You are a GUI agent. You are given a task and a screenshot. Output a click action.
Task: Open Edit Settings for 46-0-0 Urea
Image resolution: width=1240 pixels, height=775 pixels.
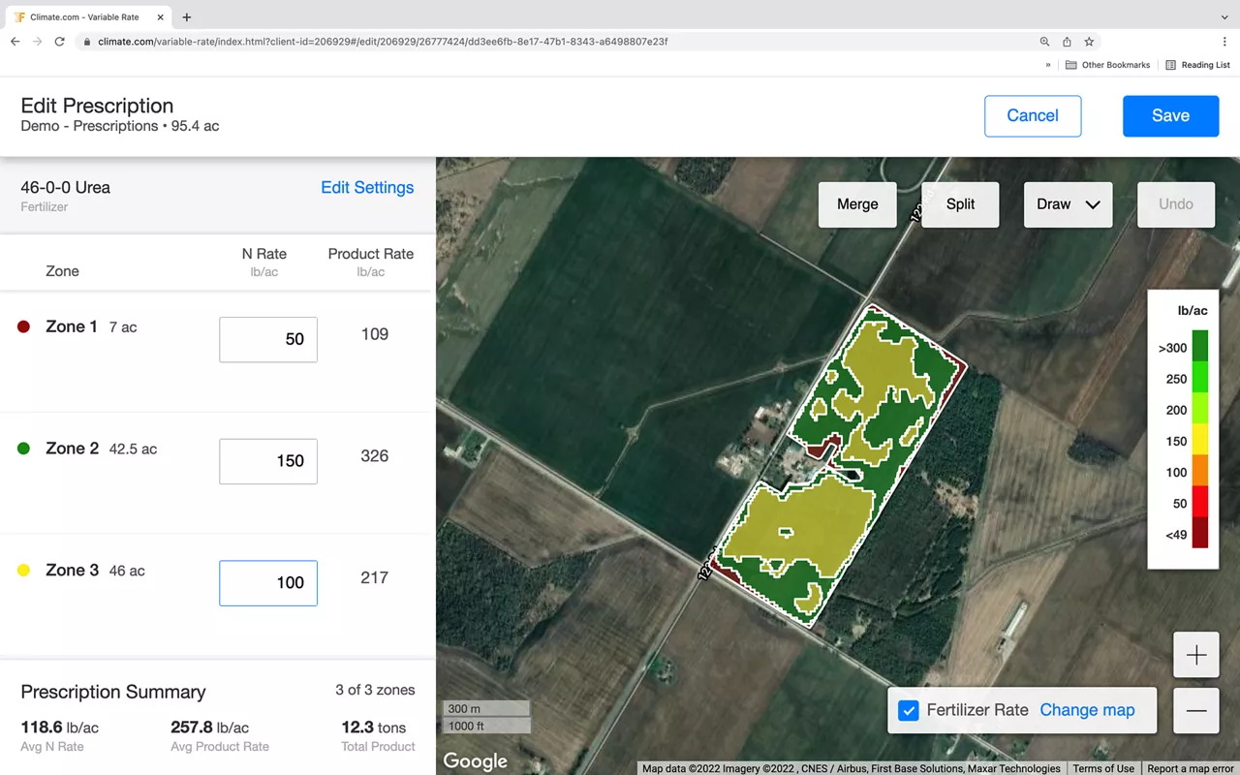[x=367, y=188]
